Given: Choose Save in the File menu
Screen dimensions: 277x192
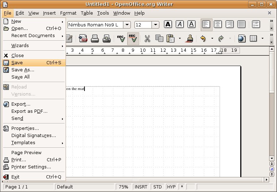Looking at the screenshot, I should (34, 63).
